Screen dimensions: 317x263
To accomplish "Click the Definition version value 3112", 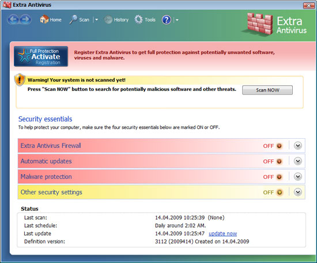I will tap(202, 241).
